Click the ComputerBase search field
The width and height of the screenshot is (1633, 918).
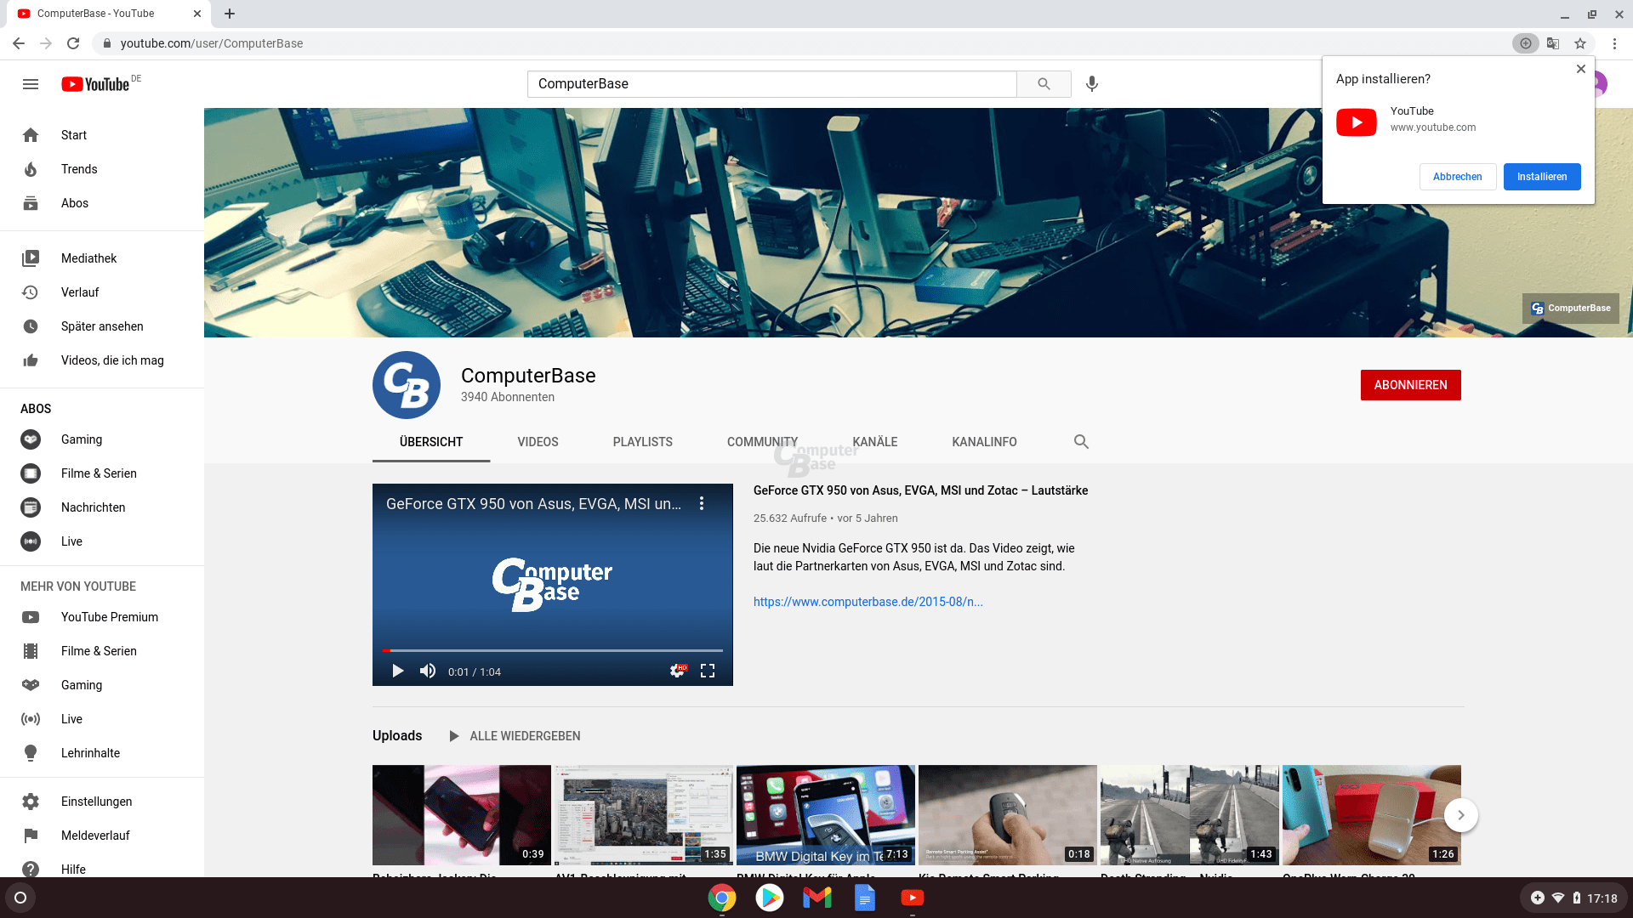tap(771, 84)
